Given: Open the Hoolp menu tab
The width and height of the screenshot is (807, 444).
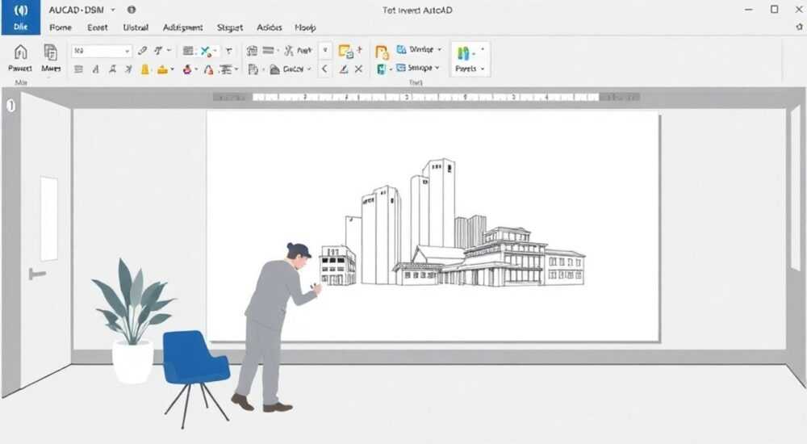Looking at the screenshot, I should point(305,27).
